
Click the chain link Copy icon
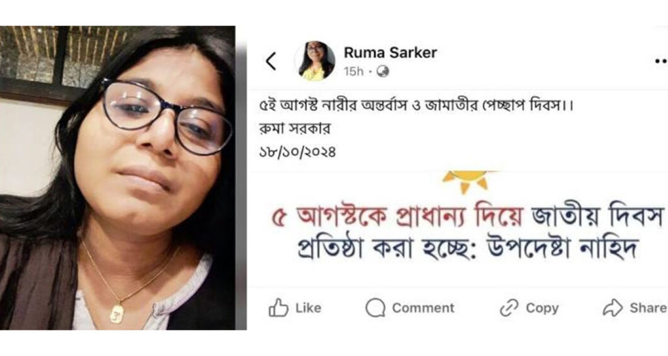(509, 308)
